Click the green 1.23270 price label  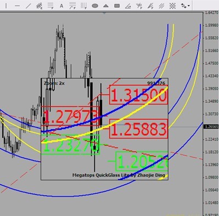coord(70,145)
